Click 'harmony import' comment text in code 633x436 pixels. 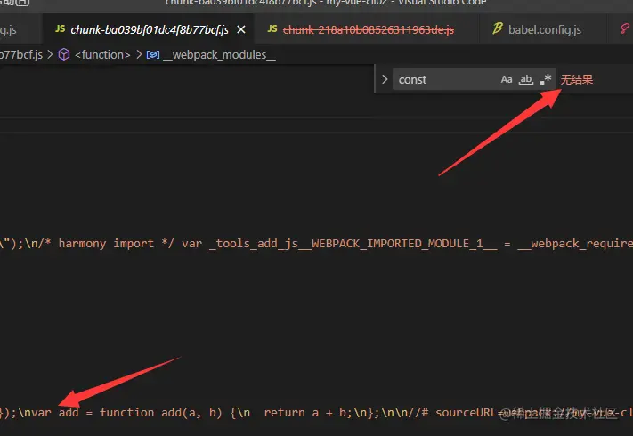106,243
